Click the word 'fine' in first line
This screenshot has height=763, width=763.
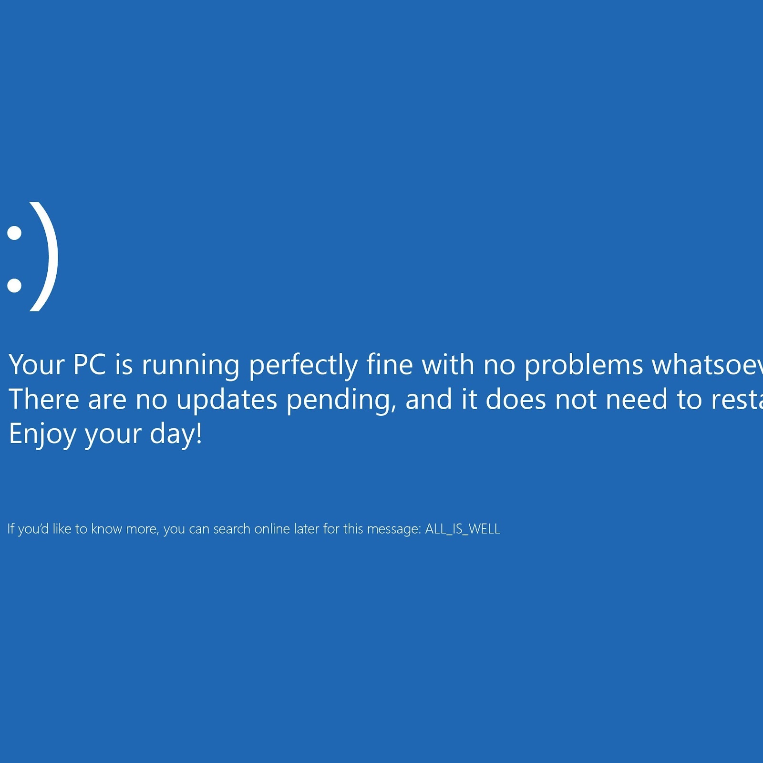(x=390, y=364)
